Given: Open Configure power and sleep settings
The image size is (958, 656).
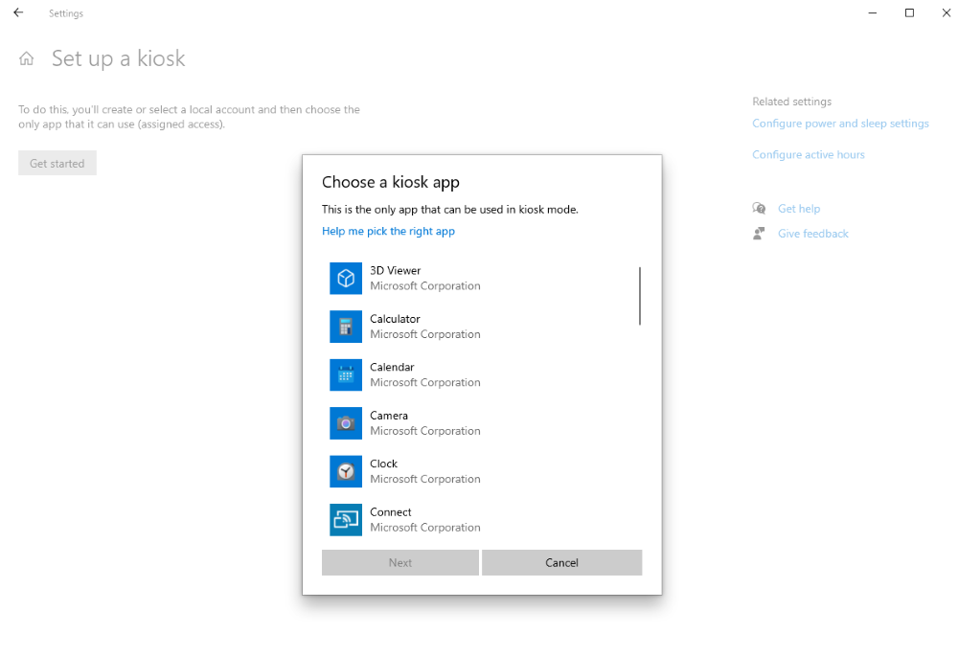Looking at the screenshot, I should 840,123.
